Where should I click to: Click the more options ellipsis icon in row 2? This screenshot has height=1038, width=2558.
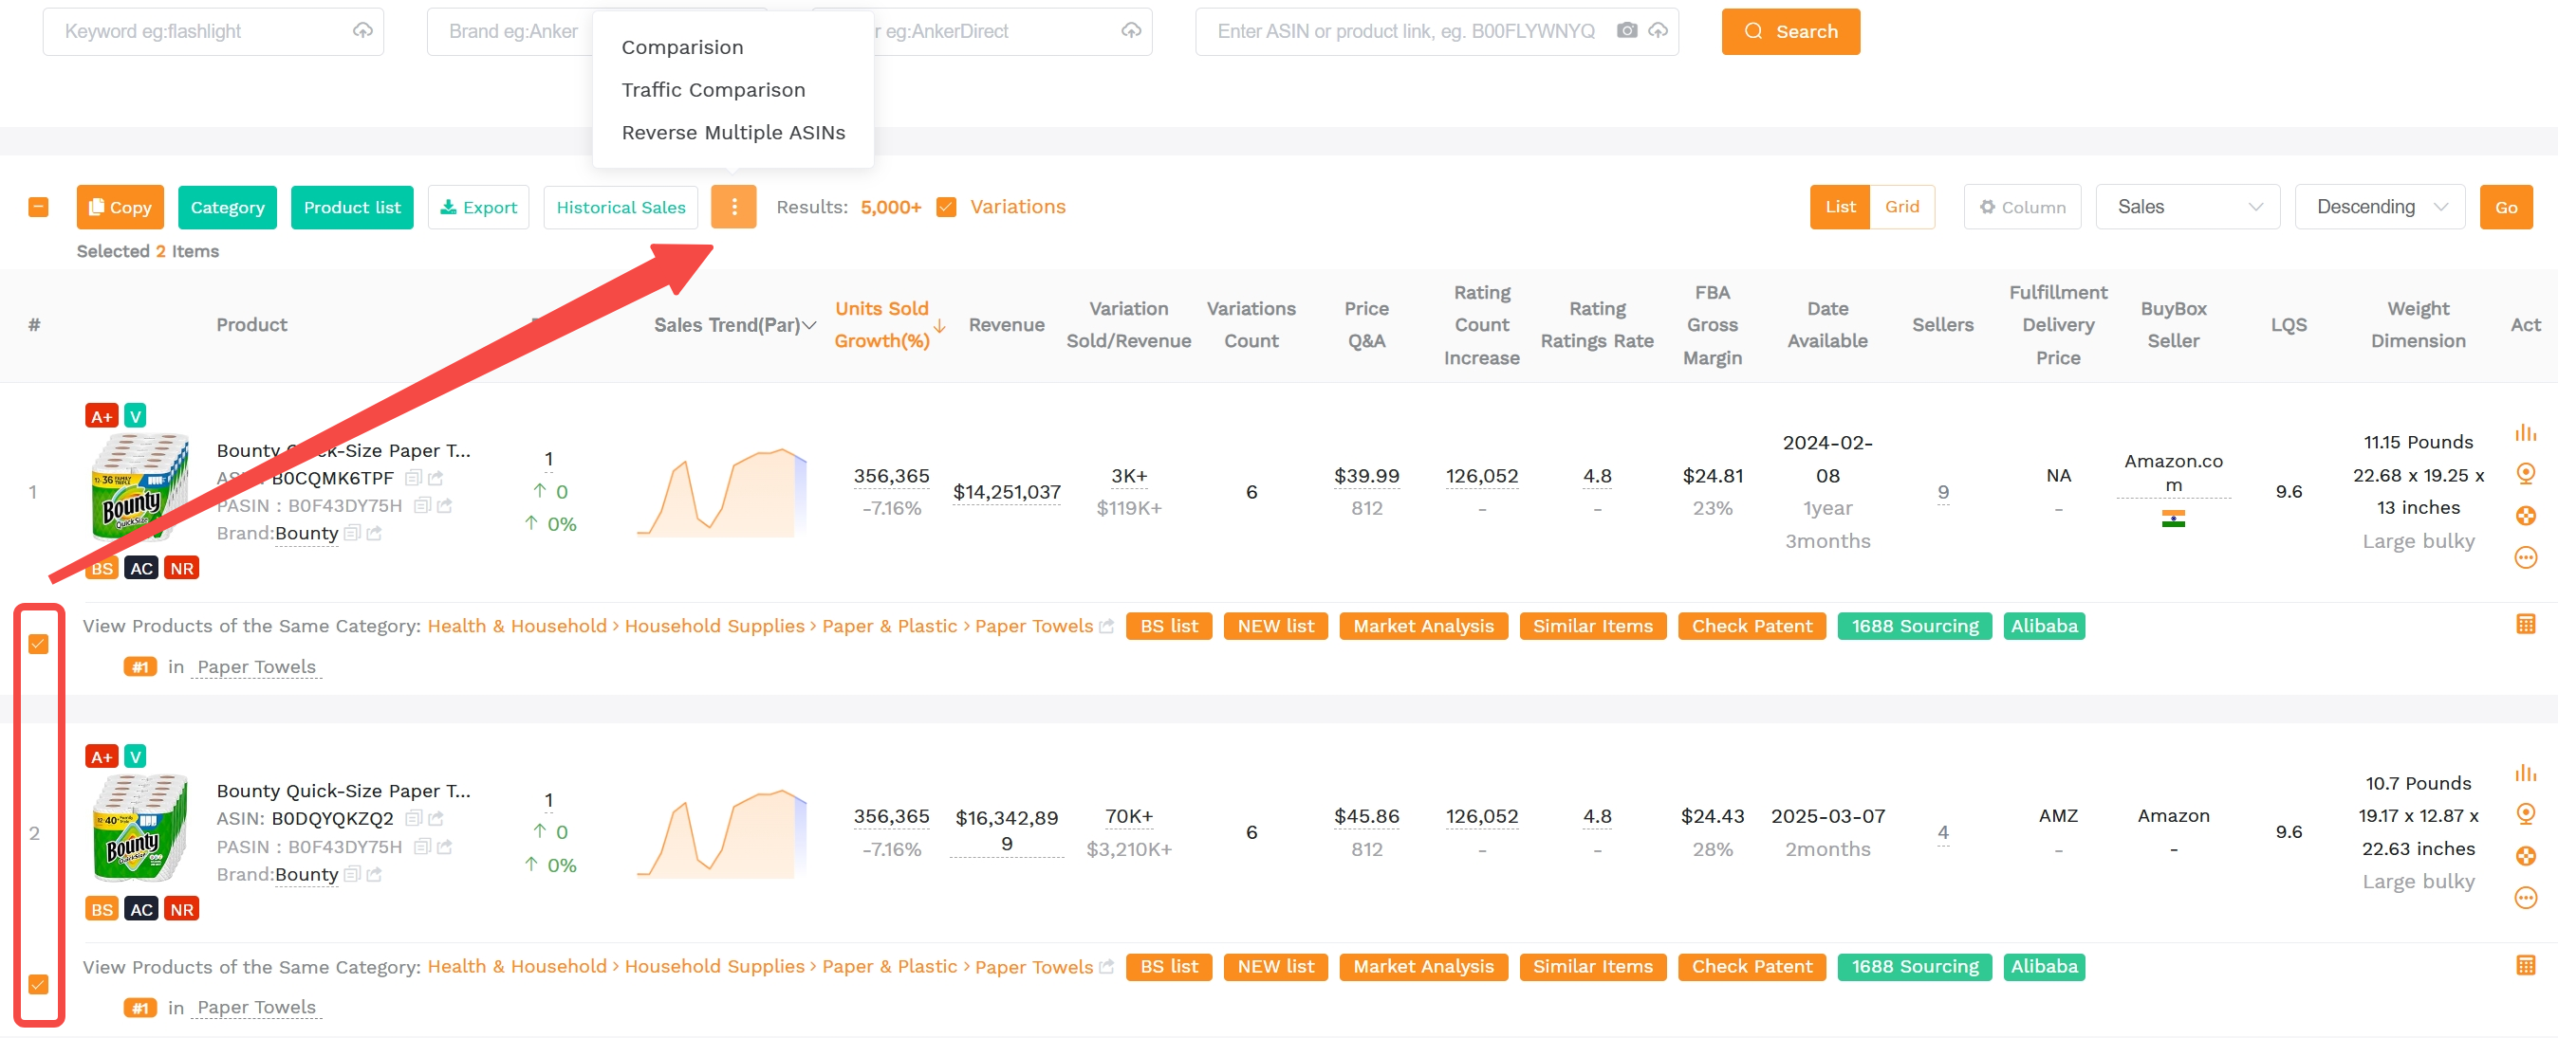click(2525, 898)
